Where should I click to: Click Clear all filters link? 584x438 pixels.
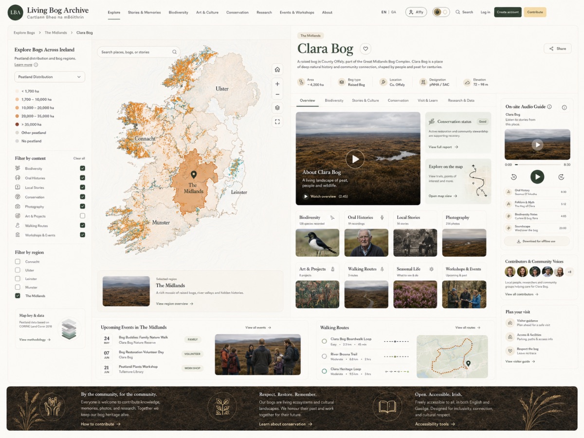click(79, 158)
